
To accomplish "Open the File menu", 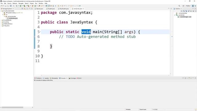I will click(x=2, y=3).
